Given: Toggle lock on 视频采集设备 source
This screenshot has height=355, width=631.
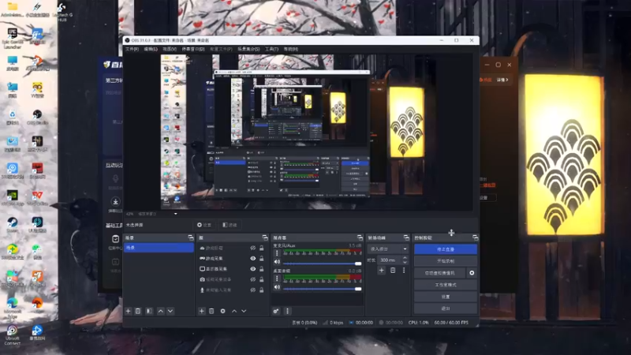Looking at the screenshot, I should coord(262,279).
